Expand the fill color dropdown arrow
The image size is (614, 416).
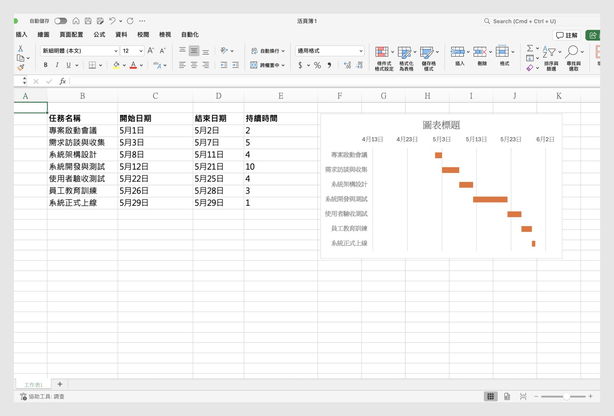click(x=124, y=65)
